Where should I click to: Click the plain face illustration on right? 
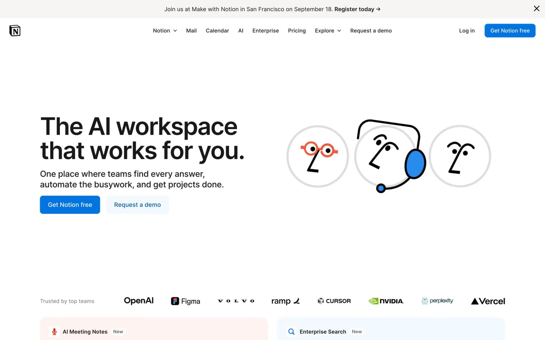pyautogui.click(x=460, y=156)
